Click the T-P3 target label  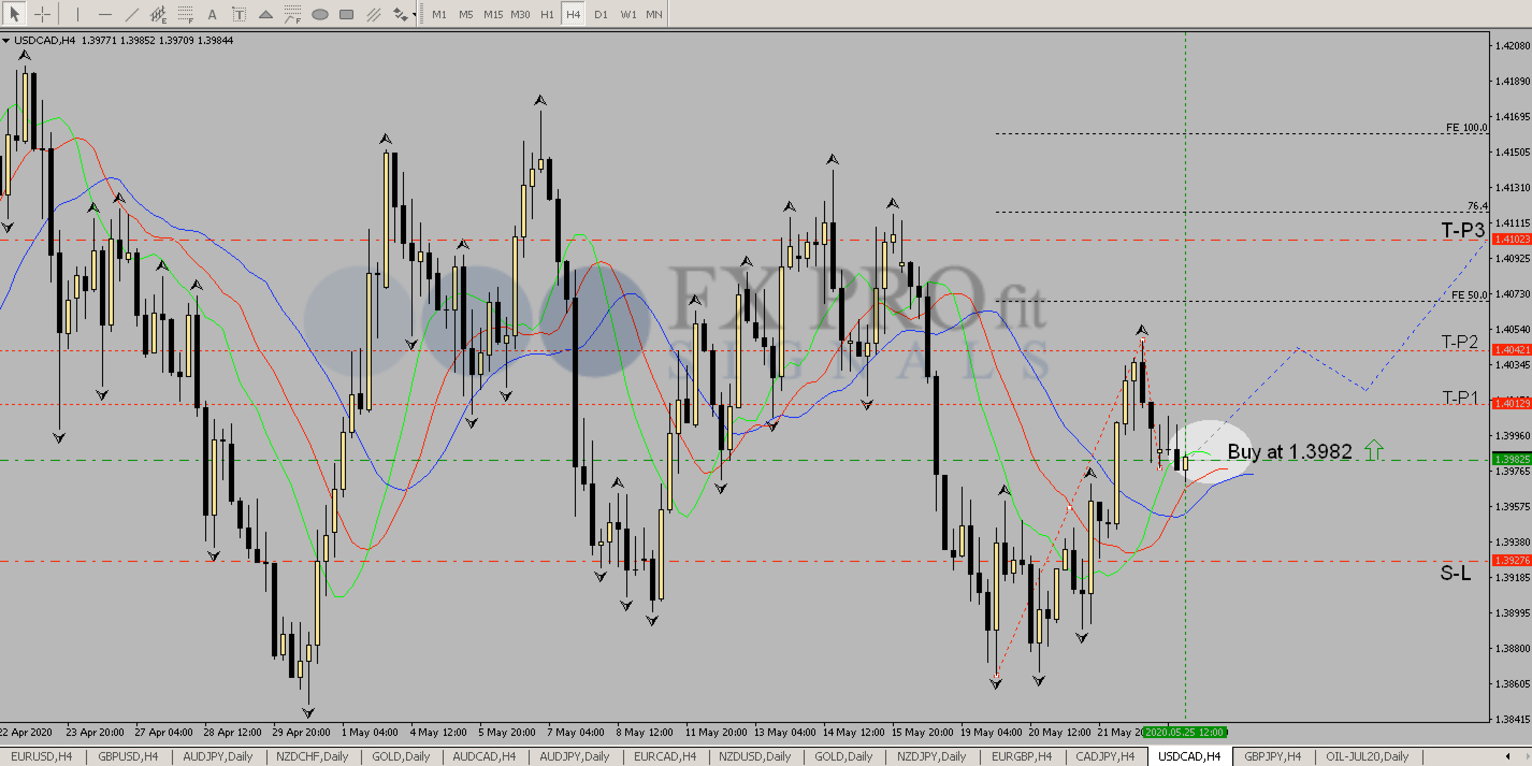[x=1462, y=229]
